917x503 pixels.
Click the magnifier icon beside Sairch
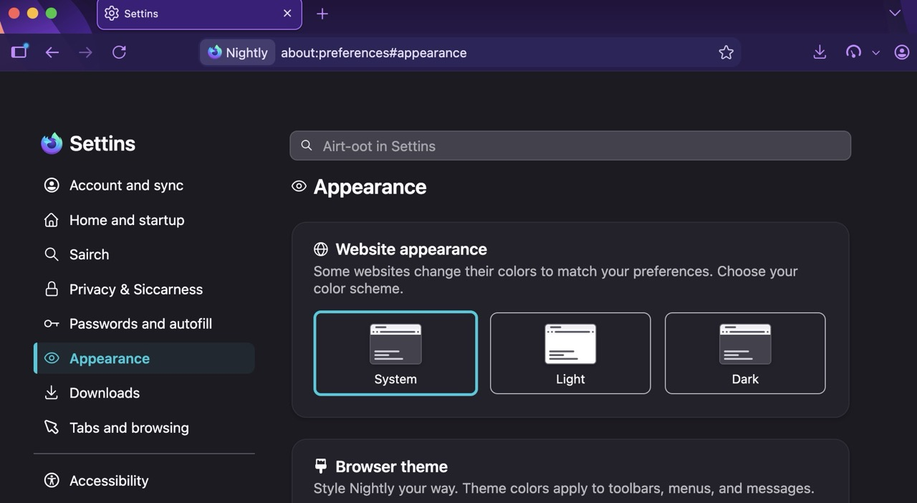click(x=52, y=254)
